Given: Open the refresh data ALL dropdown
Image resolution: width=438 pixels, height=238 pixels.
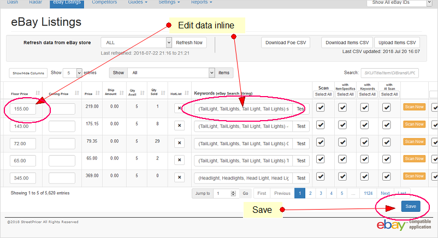Looking at the screenshot, I should point(136,43).
